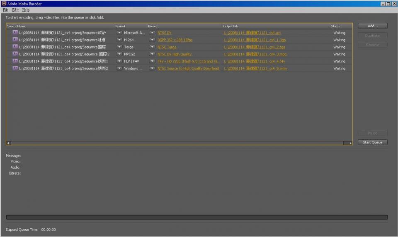This screenshot has width=398, height=237.
Task: Open the format dropdown for FLV | F4V
Action: point(119,61)
